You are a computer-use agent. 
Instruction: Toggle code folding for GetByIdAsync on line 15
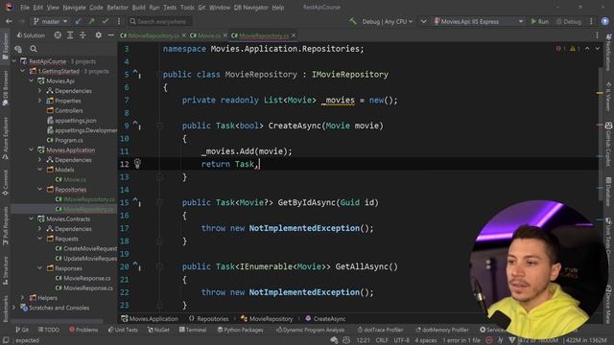[159, 202]
